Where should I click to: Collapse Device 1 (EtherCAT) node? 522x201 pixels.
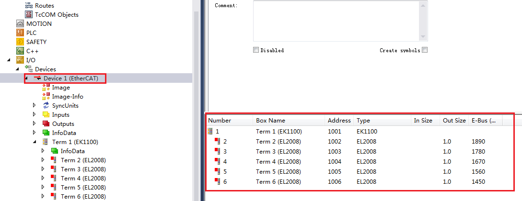[x=26, y=78]
